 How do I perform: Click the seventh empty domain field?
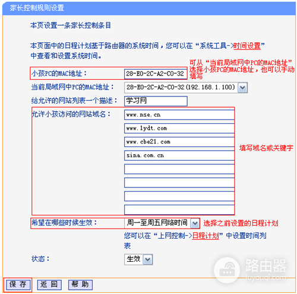(x=179, y=196)
